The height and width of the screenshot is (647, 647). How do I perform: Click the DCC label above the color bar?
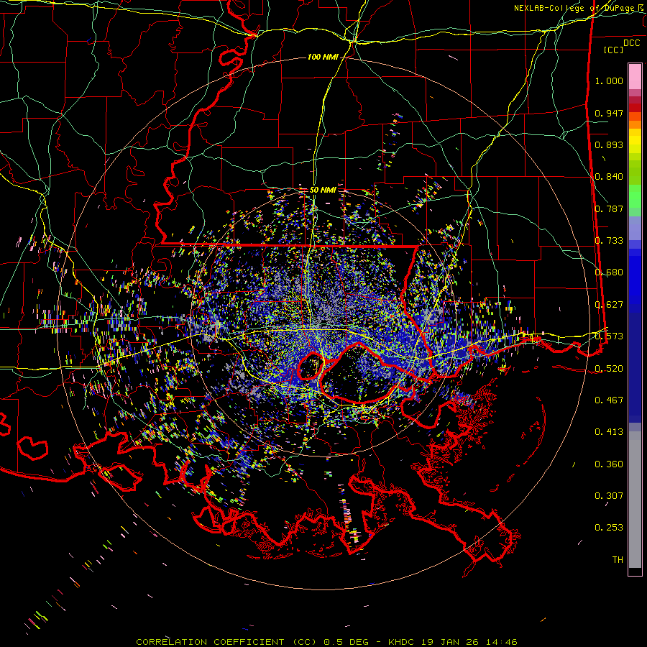tap(631, 43)
